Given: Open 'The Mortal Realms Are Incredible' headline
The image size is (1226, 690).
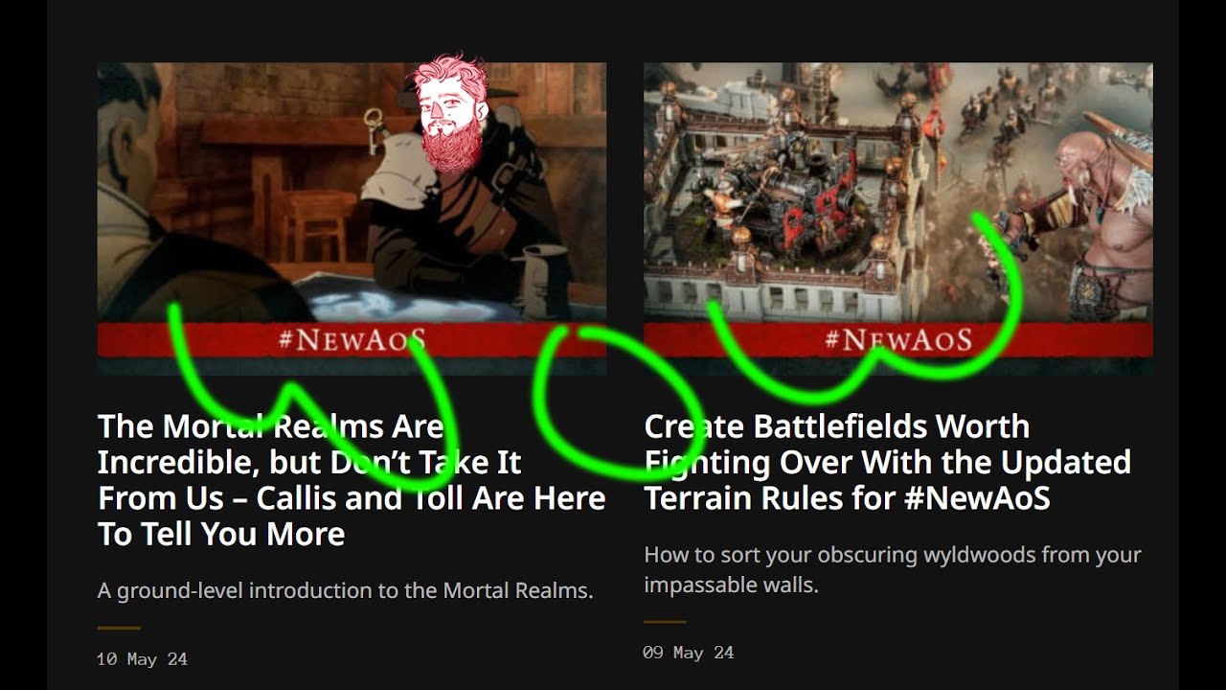Looking at the screenshot, I should [x=352, y=480].
